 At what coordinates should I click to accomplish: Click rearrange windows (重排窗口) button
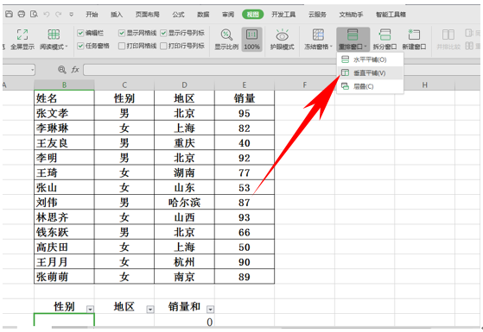click(353, 40)
